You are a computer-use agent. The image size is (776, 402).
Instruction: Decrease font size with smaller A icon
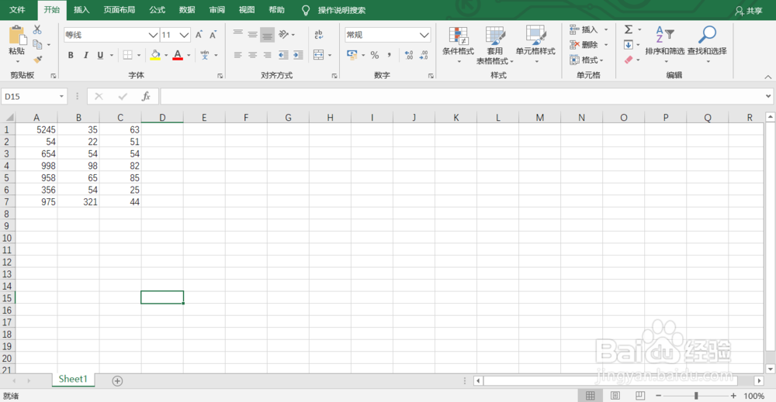tap(213, 35)
